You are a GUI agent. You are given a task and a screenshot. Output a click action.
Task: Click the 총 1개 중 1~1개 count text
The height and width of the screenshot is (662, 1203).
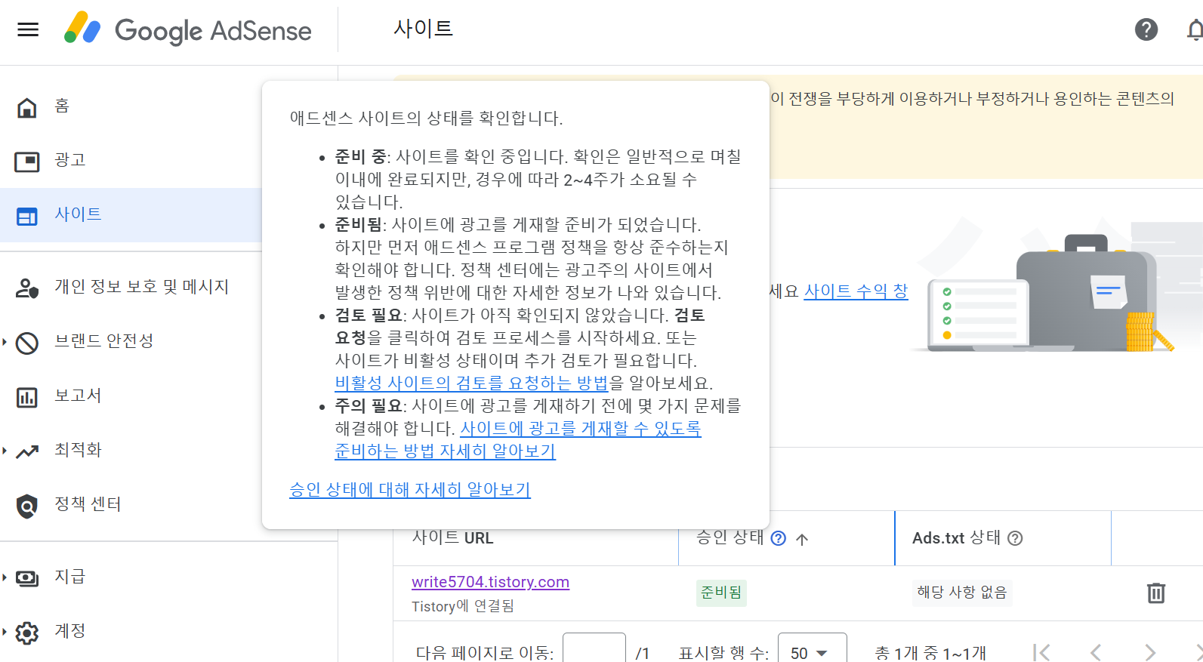(930, 653)
